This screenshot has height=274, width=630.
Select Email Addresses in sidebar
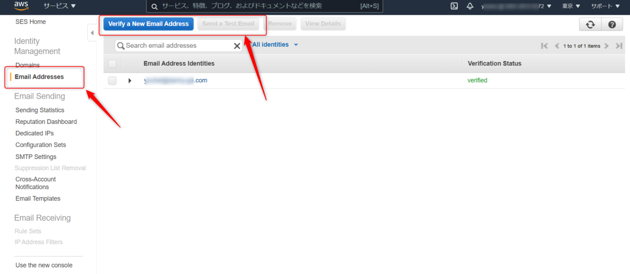[x=39, y=77]
